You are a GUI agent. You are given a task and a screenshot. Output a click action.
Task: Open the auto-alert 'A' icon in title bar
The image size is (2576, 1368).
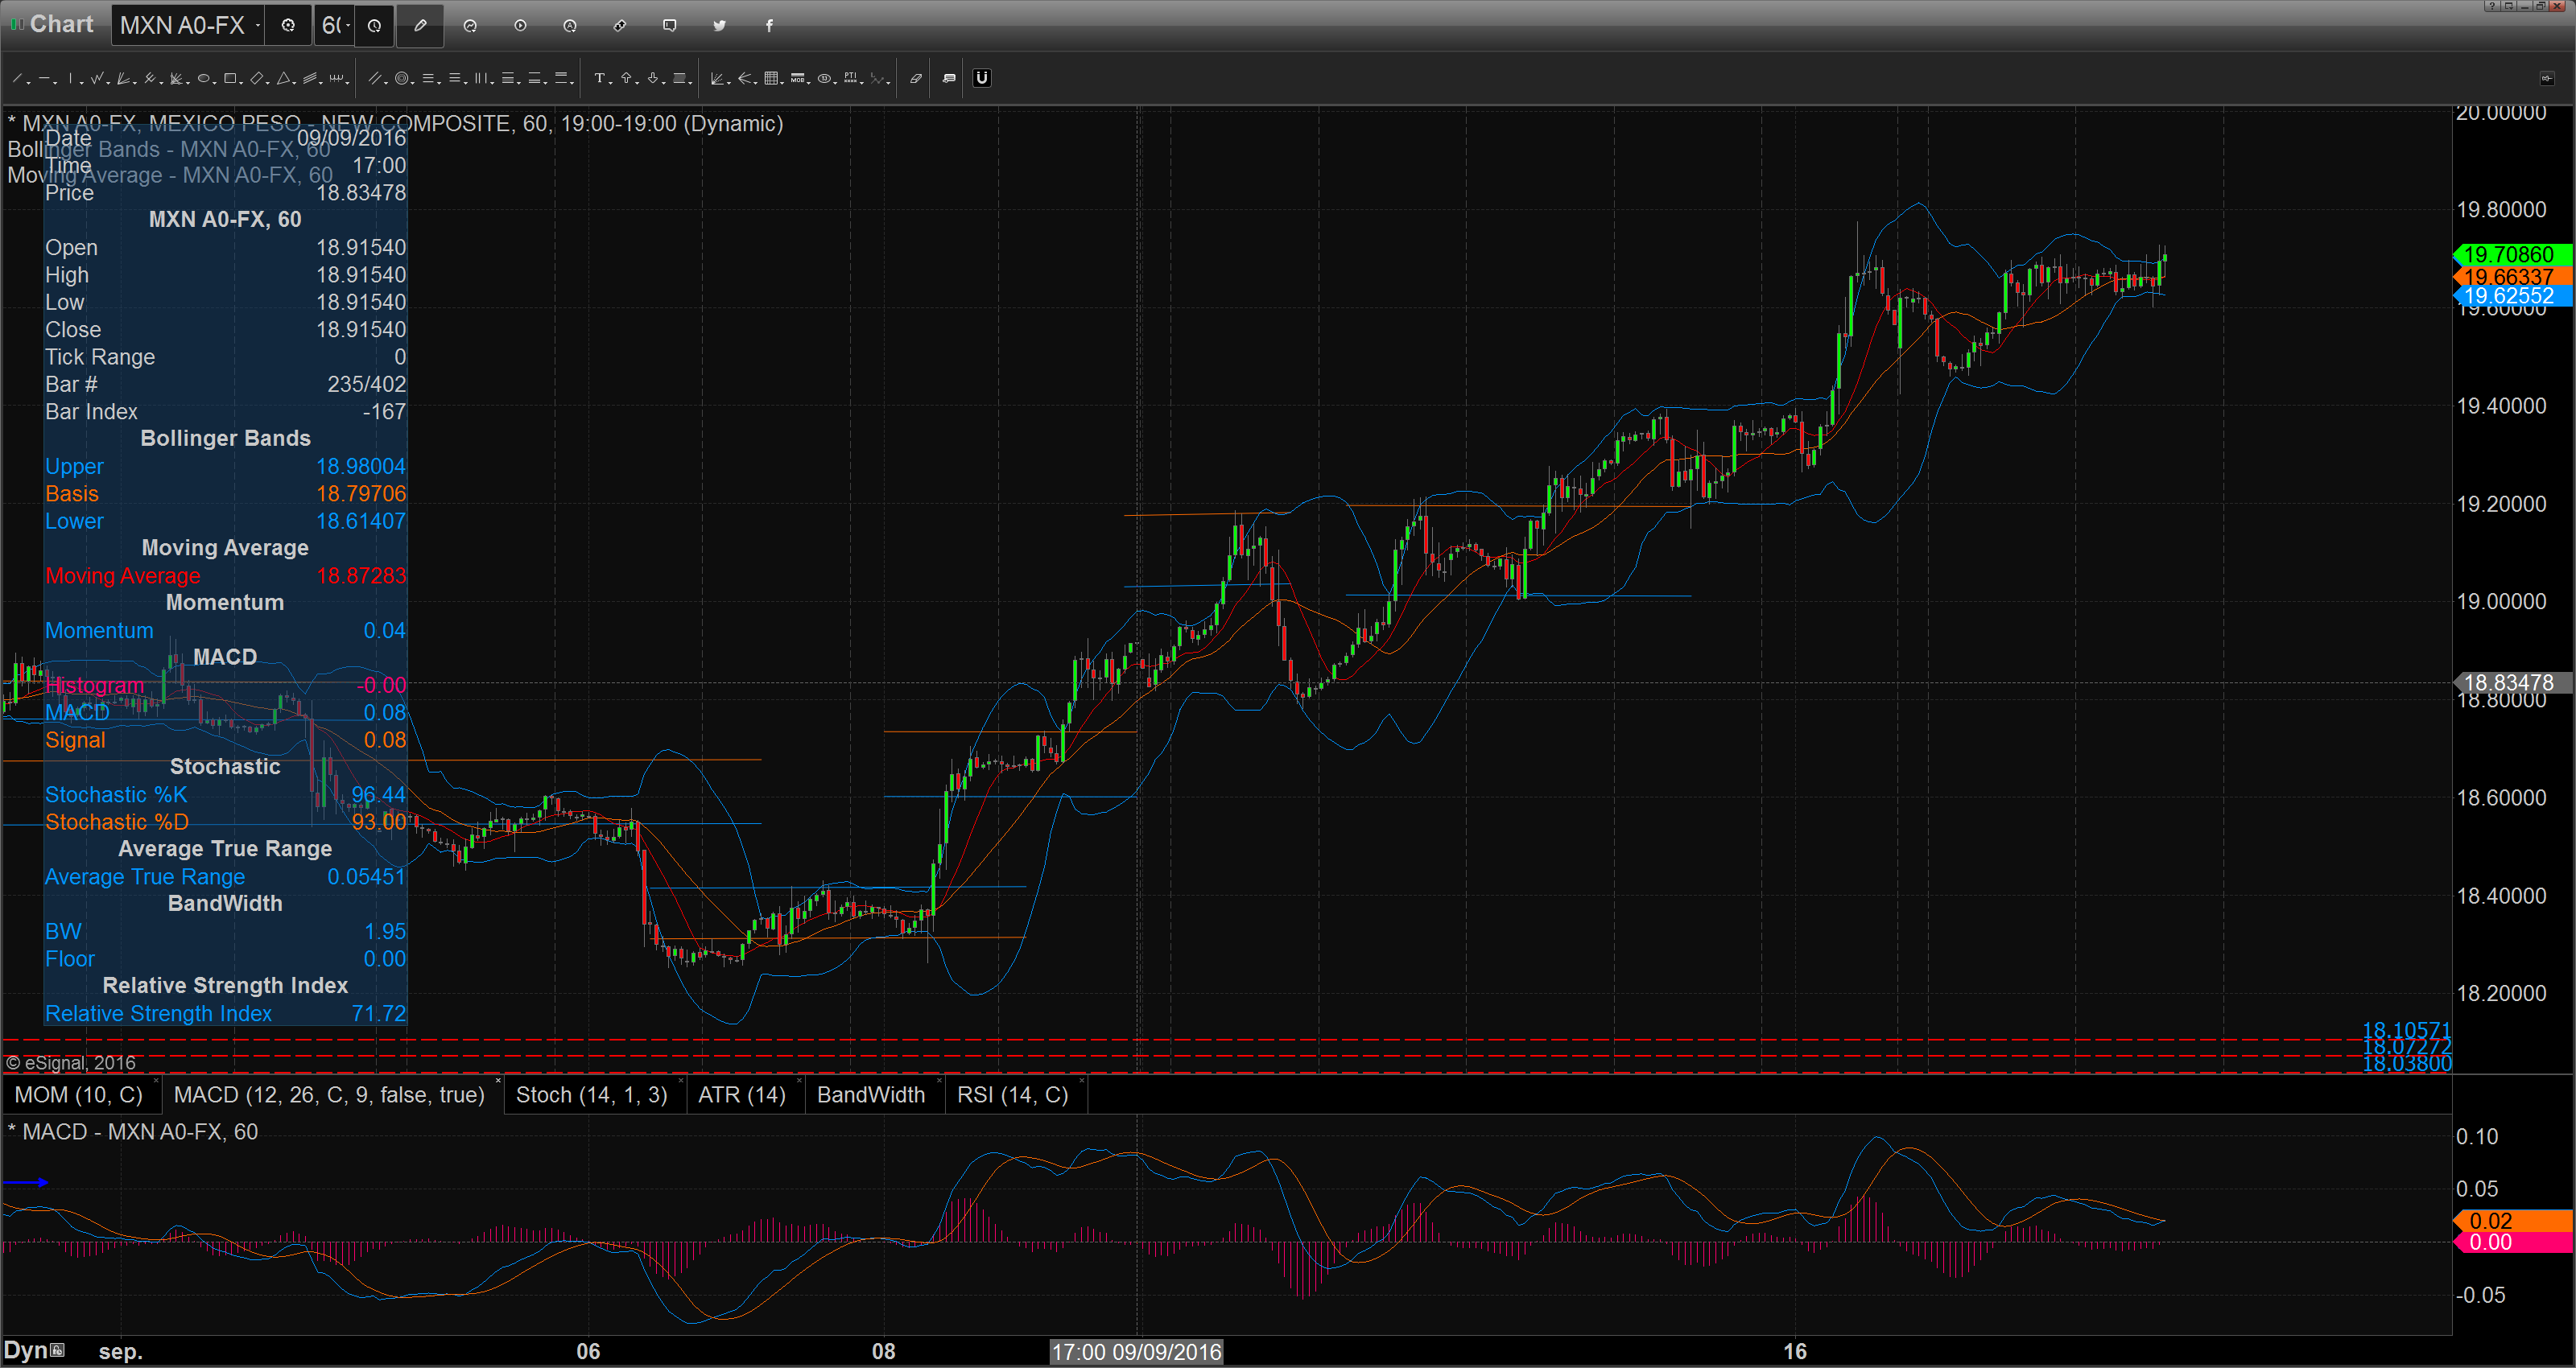(x=570, y=26)
